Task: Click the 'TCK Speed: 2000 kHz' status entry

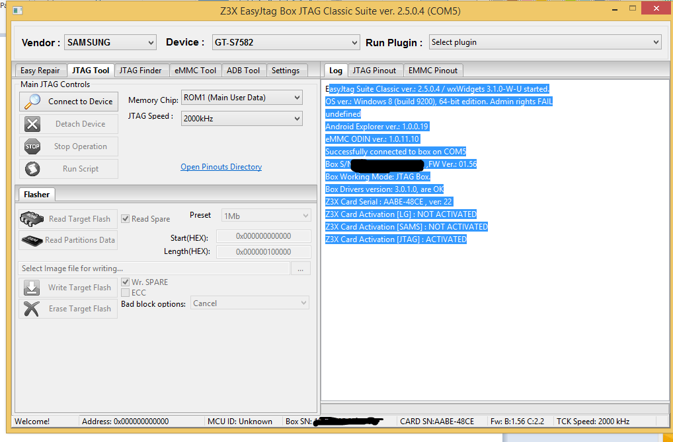Action: tap(593, 422)
